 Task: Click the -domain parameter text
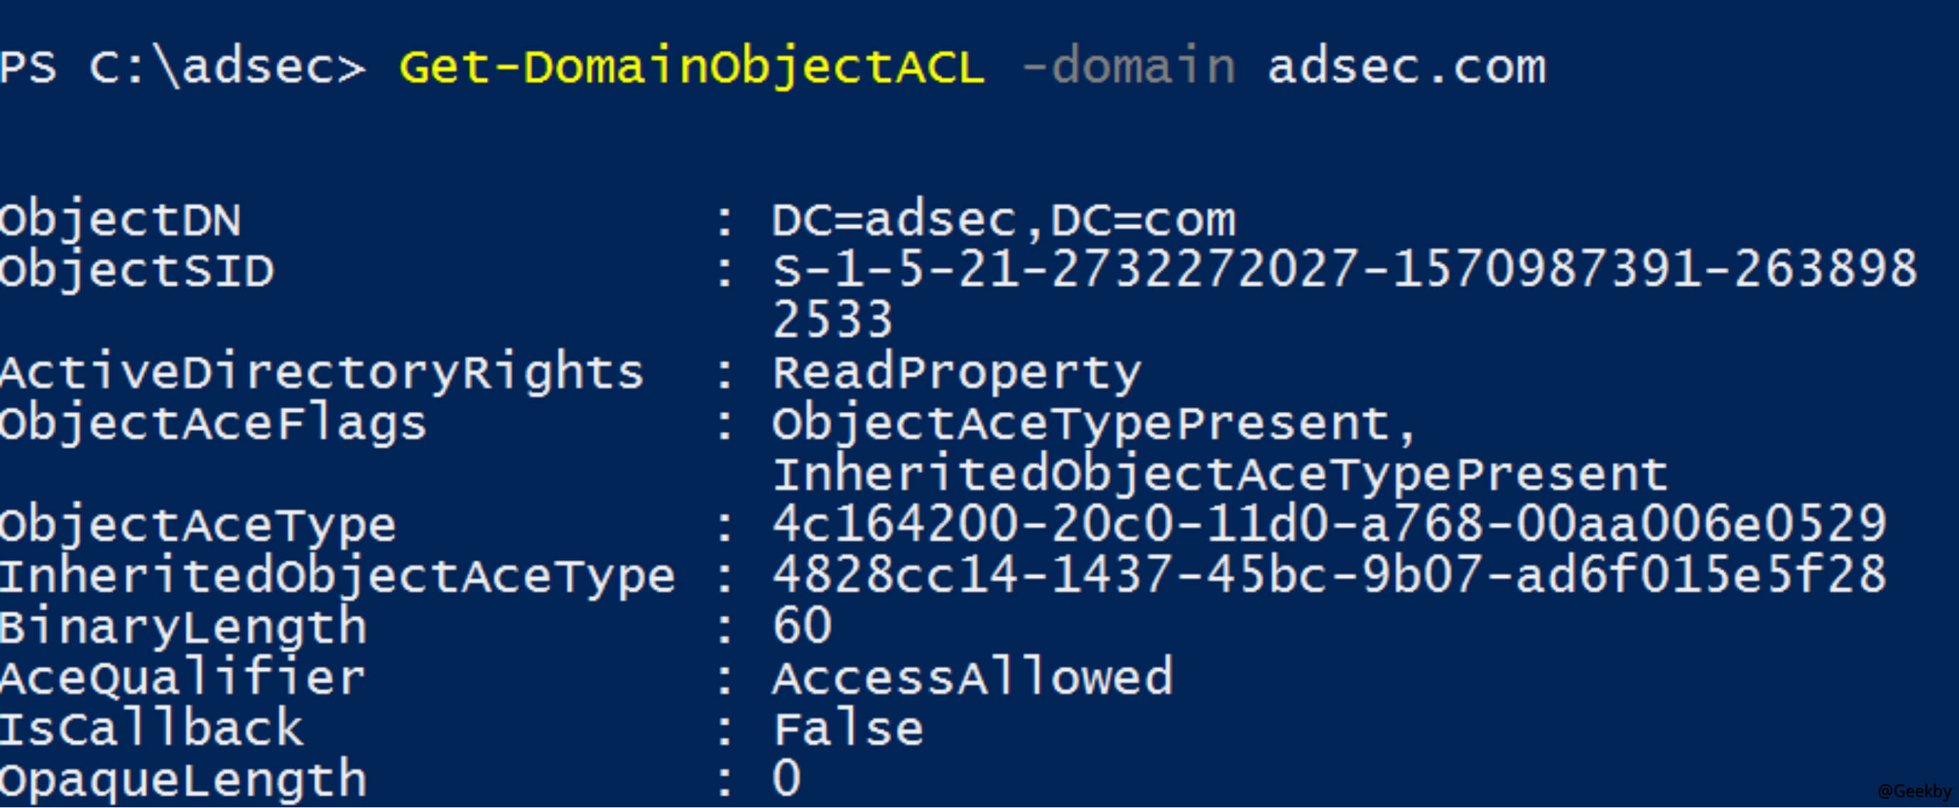[x=1129, y=66]
